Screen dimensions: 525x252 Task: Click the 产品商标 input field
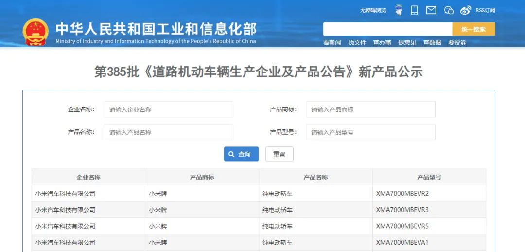pos(371,109)
